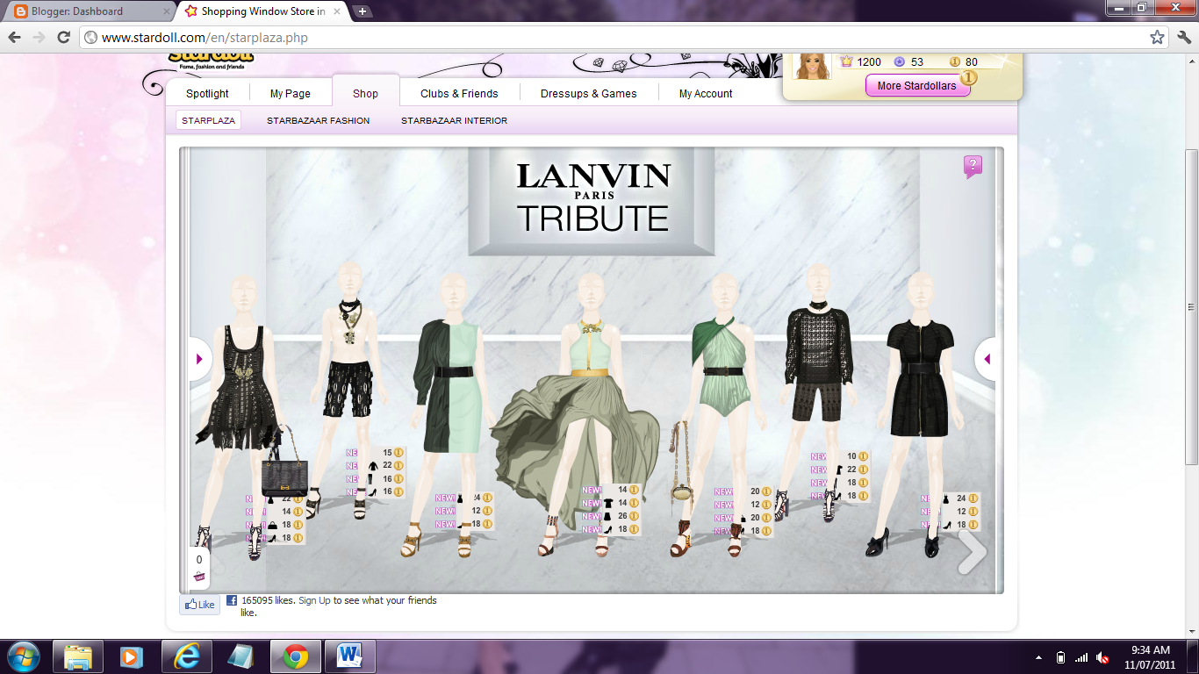1199x674 pixels.
Task: Select the Shop tab
Action: 366,94
